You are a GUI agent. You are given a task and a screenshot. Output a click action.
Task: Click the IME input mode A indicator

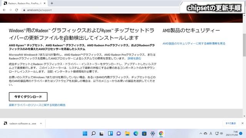click(211, 133)
